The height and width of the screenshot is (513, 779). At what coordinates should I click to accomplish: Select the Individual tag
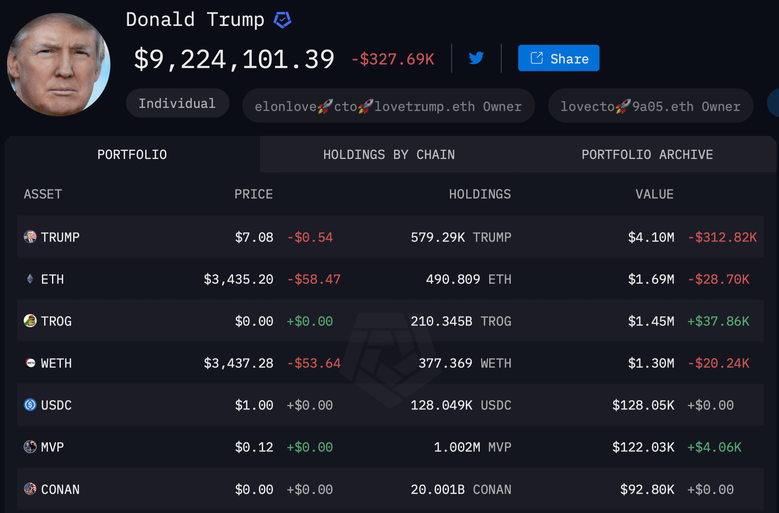pos(178,103)
